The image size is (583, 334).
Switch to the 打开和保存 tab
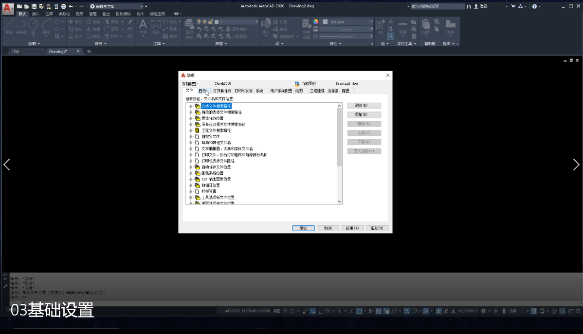222,91
